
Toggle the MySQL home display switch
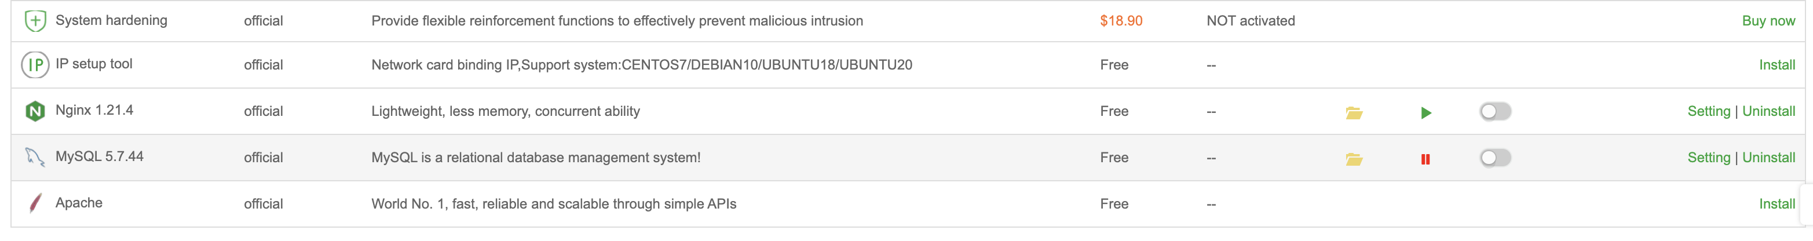tap(1495, 158)
